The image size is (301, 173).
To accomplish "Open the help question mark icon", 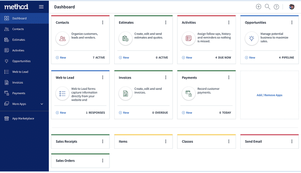I will pyautogui.click(x=276, y=7).
